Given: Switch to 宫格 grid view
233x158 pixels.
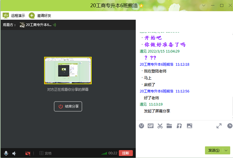Looking at the screenshot, I should 45,153.
